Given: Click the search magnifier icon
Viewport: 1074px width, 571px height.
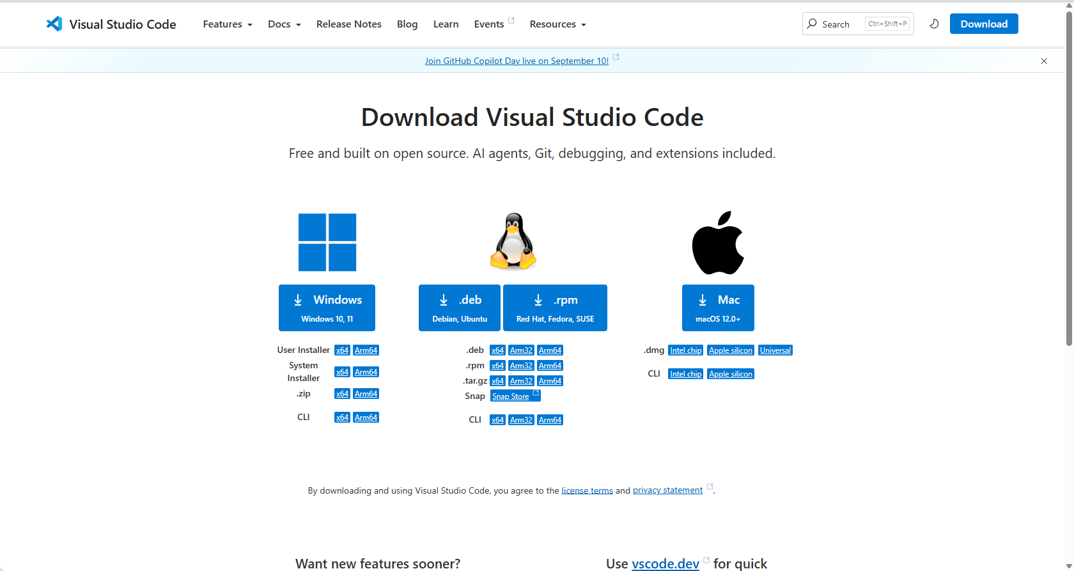Looking at the screenshot, I should pos(812,24).
